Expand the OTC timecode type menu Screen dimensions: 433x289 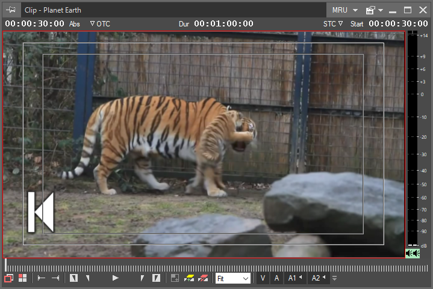(x=100, y=24)
